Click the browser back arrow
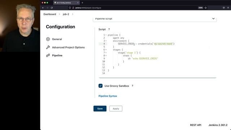 43,8
